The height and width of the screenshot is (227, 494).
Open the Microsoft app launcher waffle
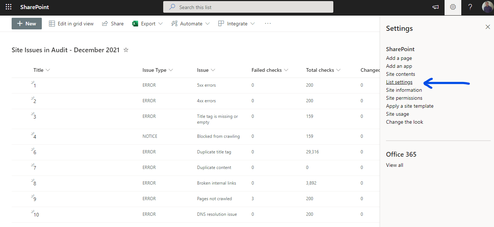click(8, 7)
